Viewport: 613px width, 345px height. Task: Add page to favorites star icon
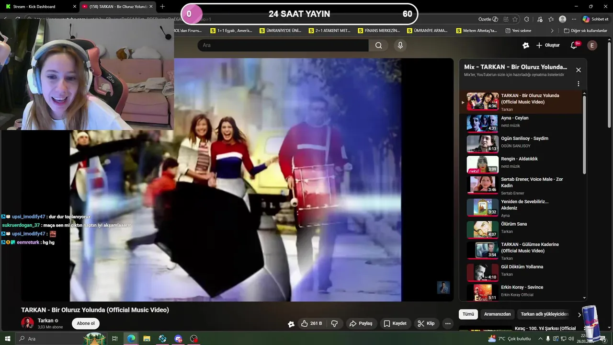tap(515, 19)
